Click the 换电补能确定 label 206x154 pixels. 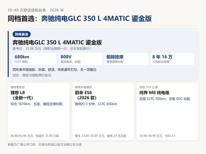click(x=83, y=87)
